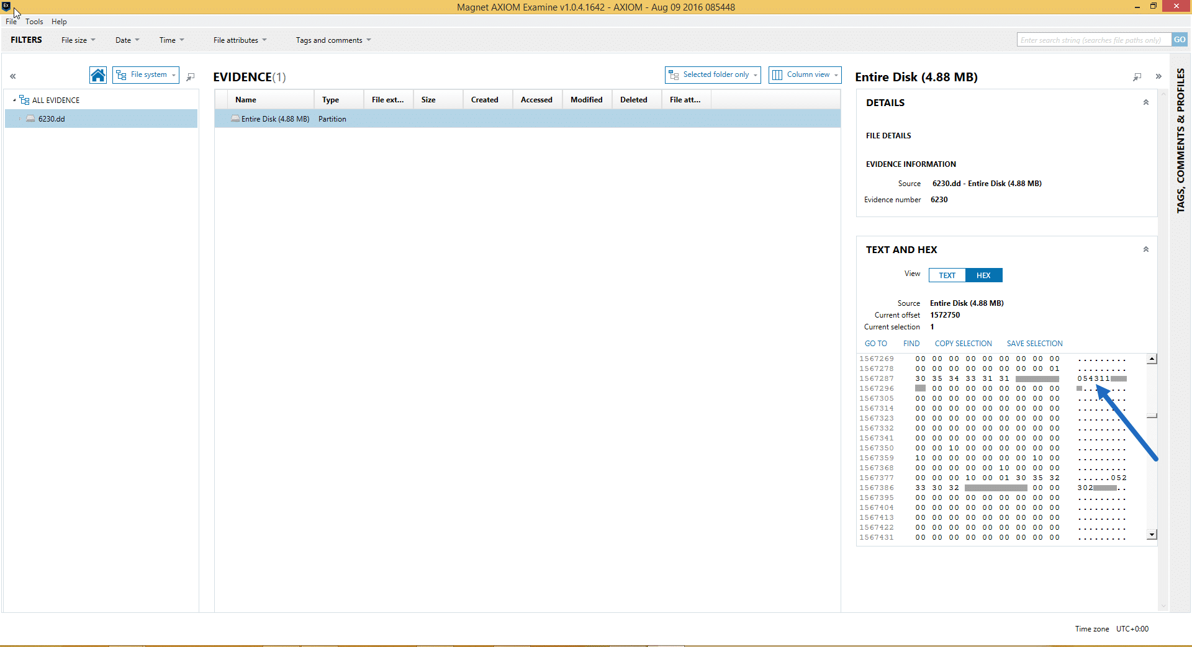
Task: Click the GO search button
Action: 1180,40
